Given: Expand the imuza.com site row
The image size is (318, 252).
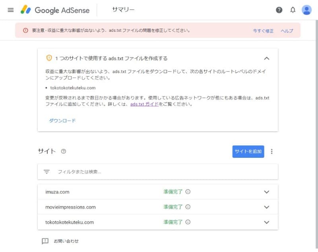Looking at the screenshot, I should (266, 192).
